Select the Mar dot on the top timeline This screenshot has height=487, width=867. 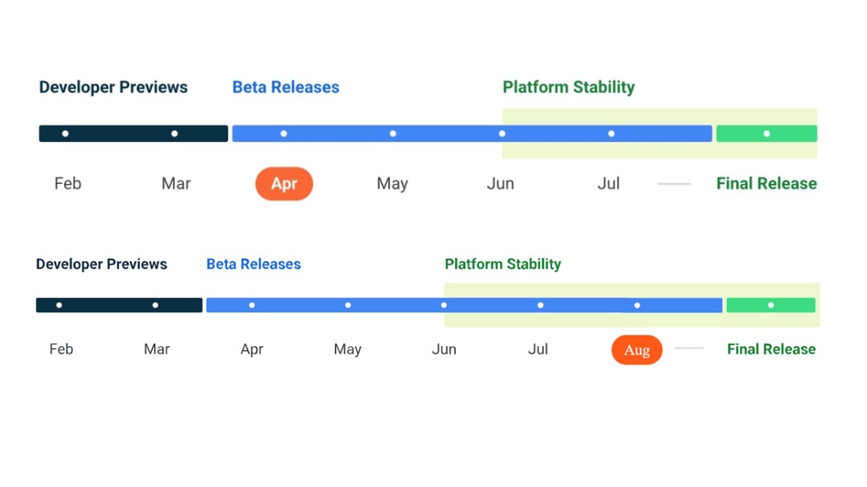click(x=174, y=133)
